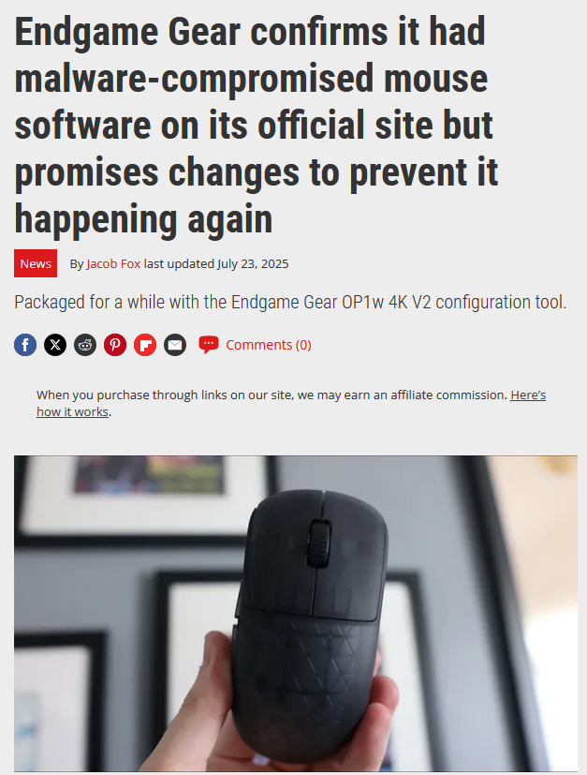587x775 pixels.
Task: Open author Jacob Fox's profile link
Action: (x=113, y=264)
